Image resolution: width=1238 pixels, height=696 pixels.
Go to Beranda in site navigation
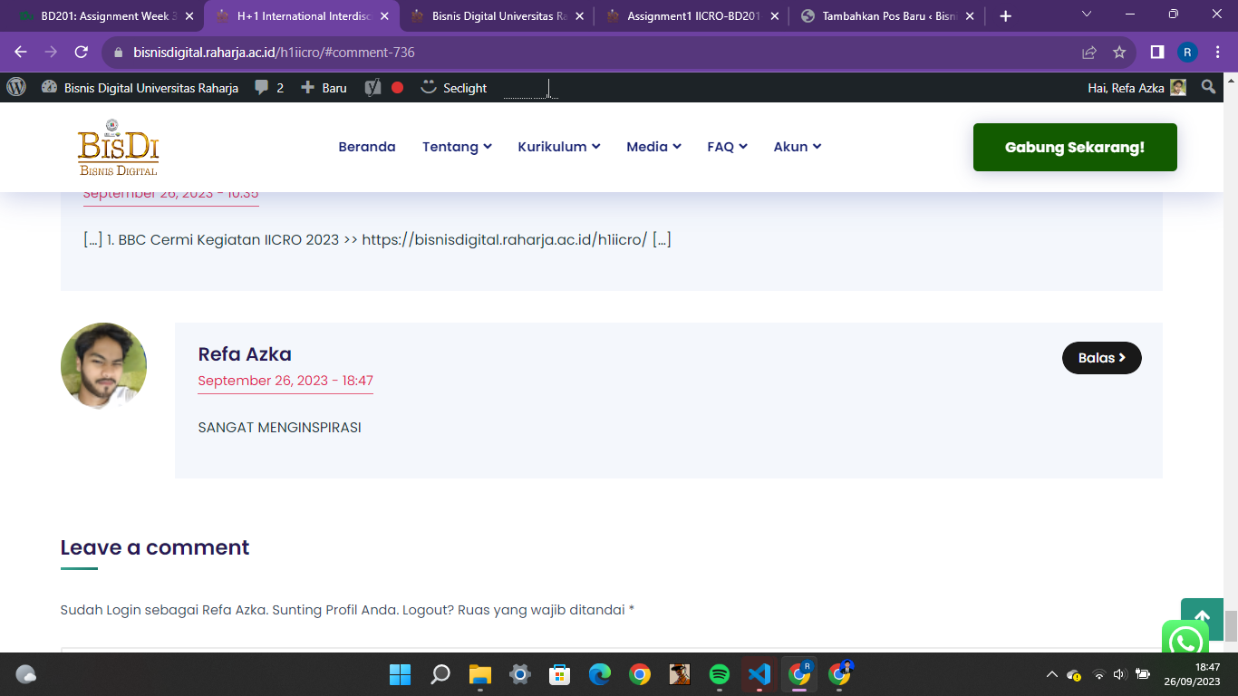[x=367, y=147]
